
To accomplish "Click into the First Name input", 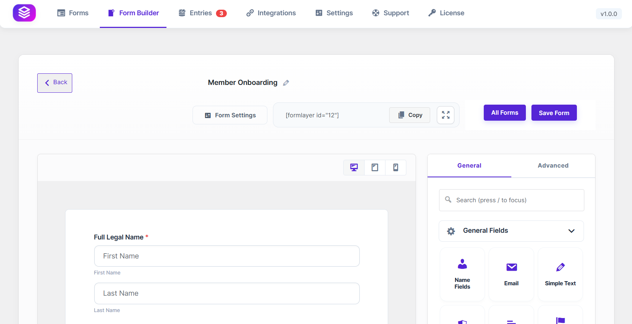I will point(227,256).
